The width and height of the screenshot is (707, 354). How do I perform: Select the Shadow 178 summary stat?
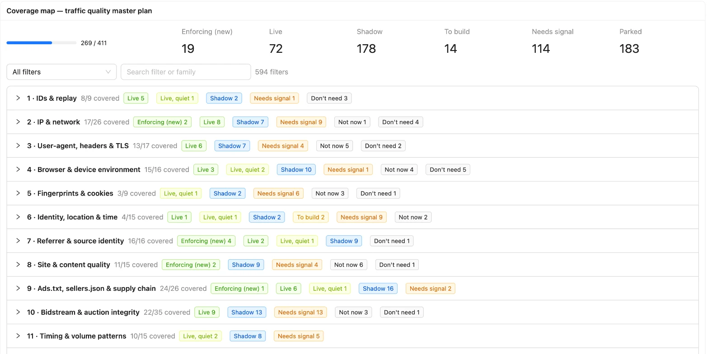[370, 42]
